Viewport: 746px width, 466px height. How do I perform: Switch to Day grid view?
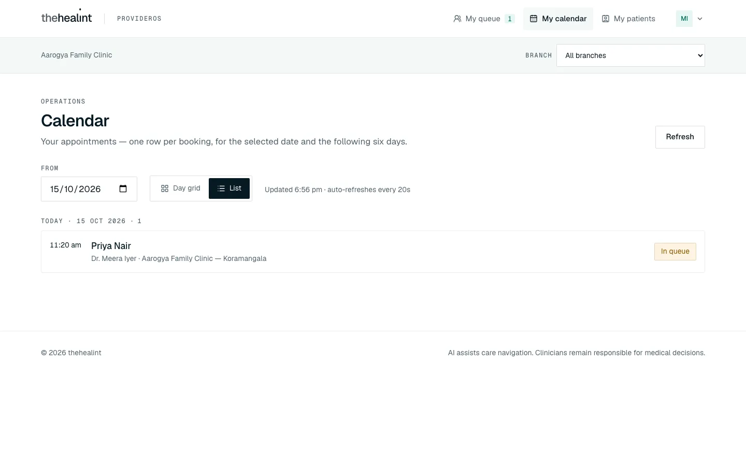pyautogui.click(x=180, y=188)
